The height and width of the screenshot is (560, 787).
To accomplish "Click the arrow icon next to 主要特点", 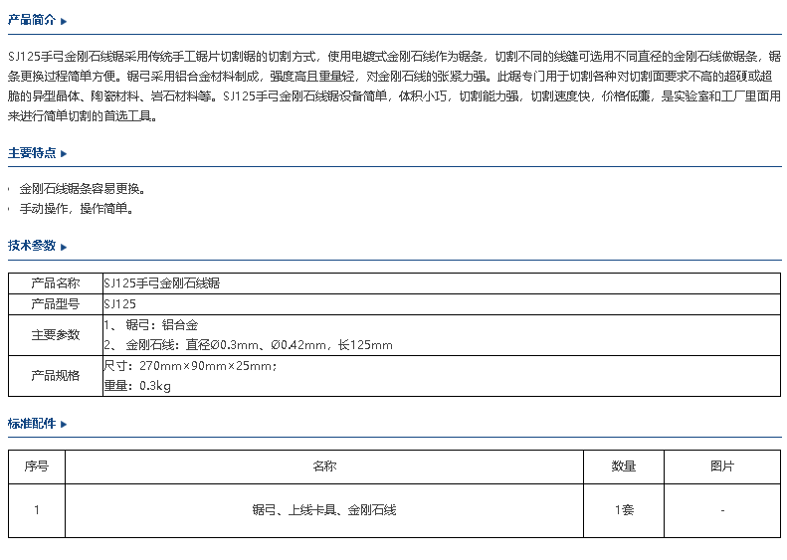I will [x=64, y=154].
